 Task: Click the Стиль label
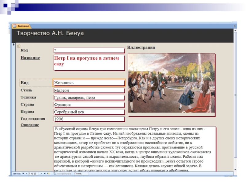26,90
